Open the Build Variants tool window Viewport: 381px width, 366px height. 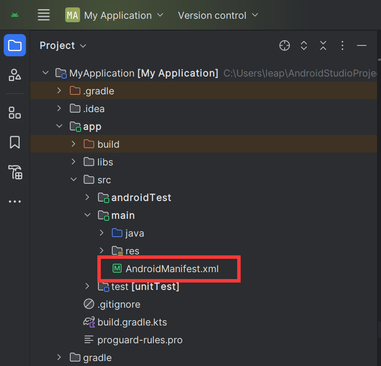15,172
